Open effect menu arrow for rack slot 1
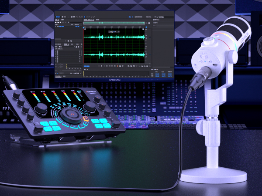The height and width of the screenshot is (196, 262). [80, 51]
